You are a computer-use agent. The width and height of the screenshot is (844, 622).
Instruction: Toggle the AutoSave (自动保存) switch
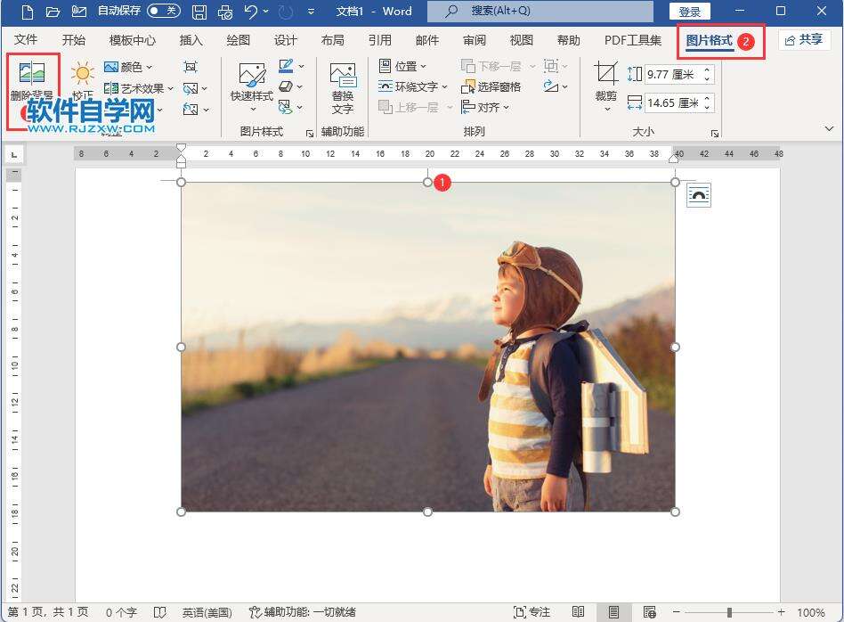point(164,10)
